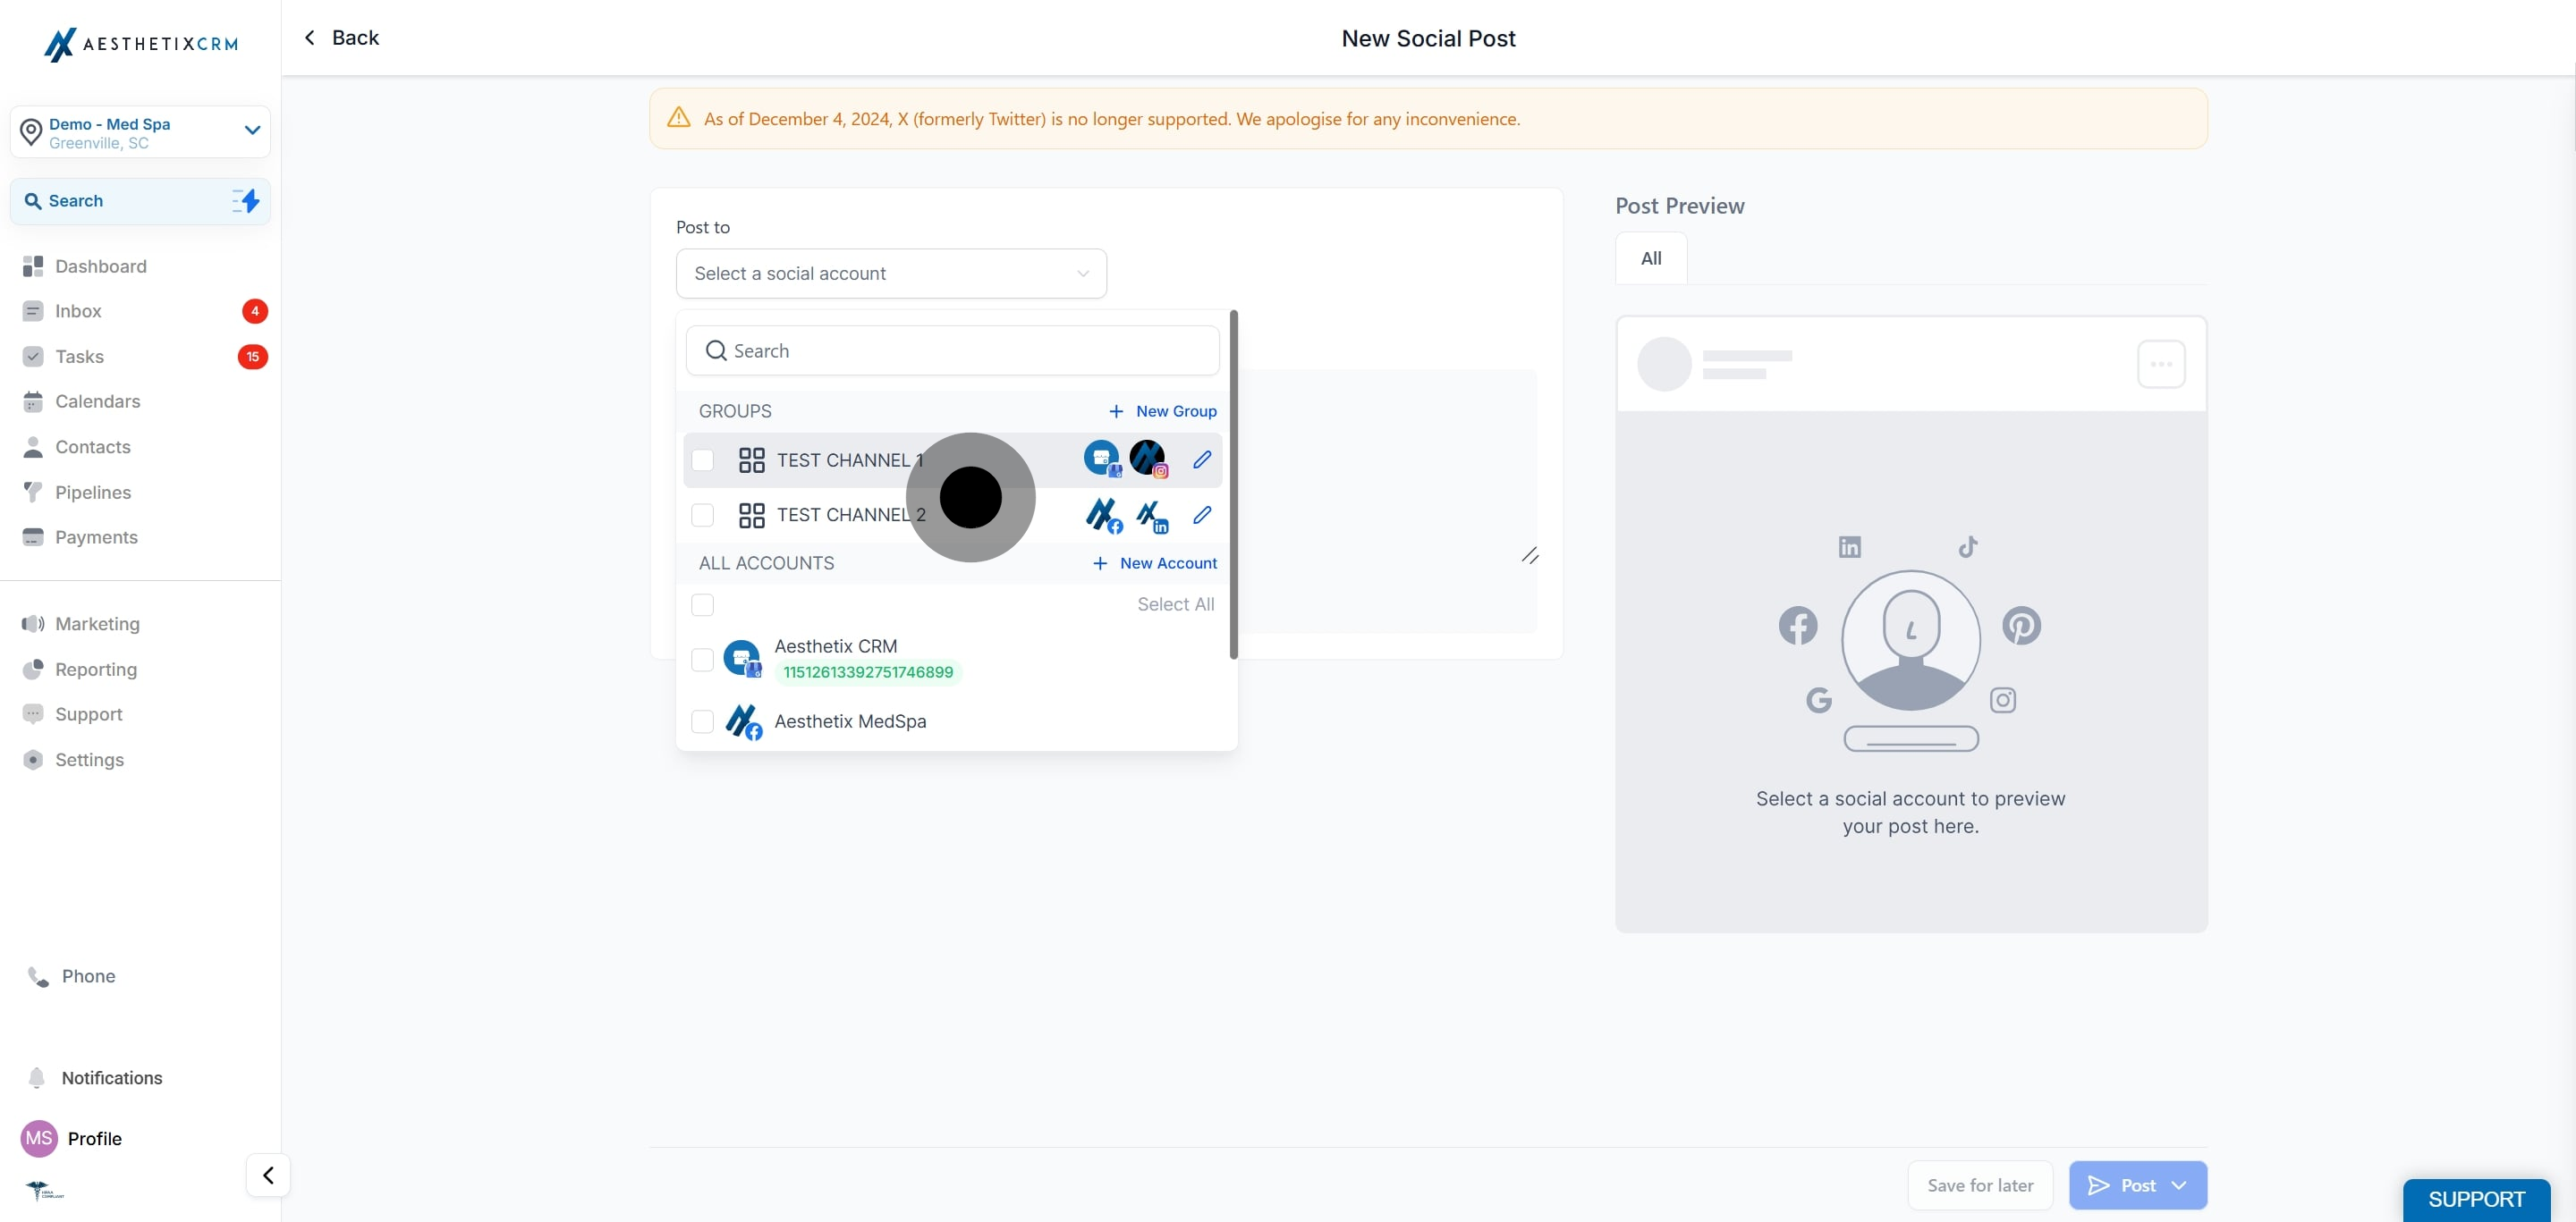This screenshot has width=2576, height=1222.
Task: Click the Save for later button
Action: (1979, 1185)
